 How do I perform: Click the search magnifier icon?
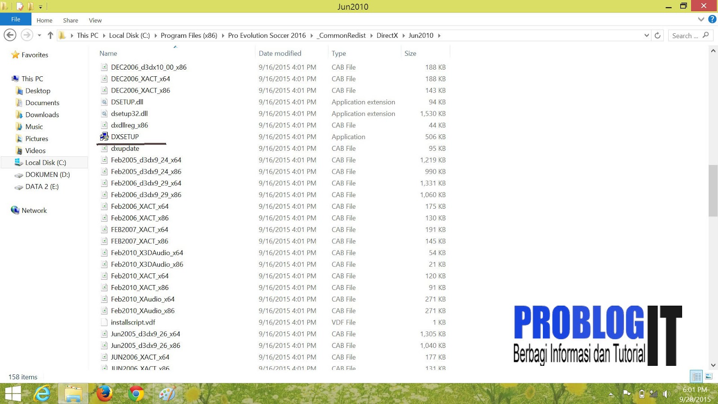pos(705,35)
